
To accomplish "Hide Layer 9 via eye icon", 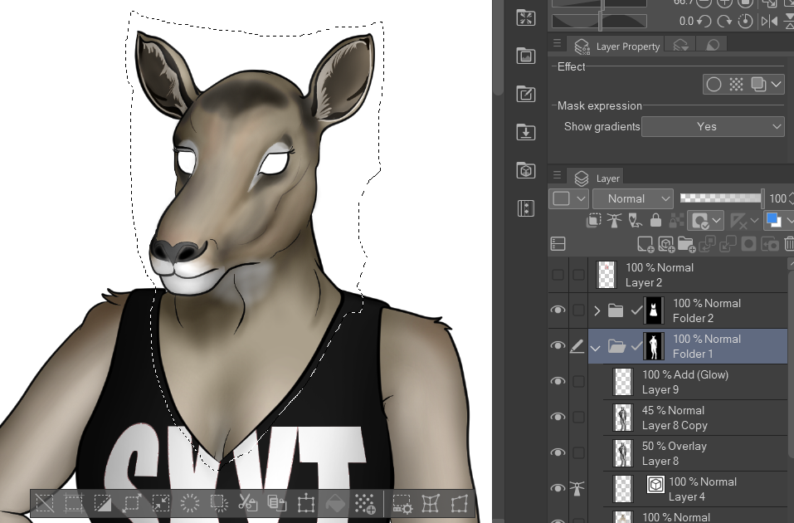I will tap(558, 382).
